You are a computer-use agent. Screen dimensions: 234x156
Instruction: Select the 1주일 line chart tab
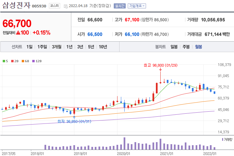tap(42, 47)
